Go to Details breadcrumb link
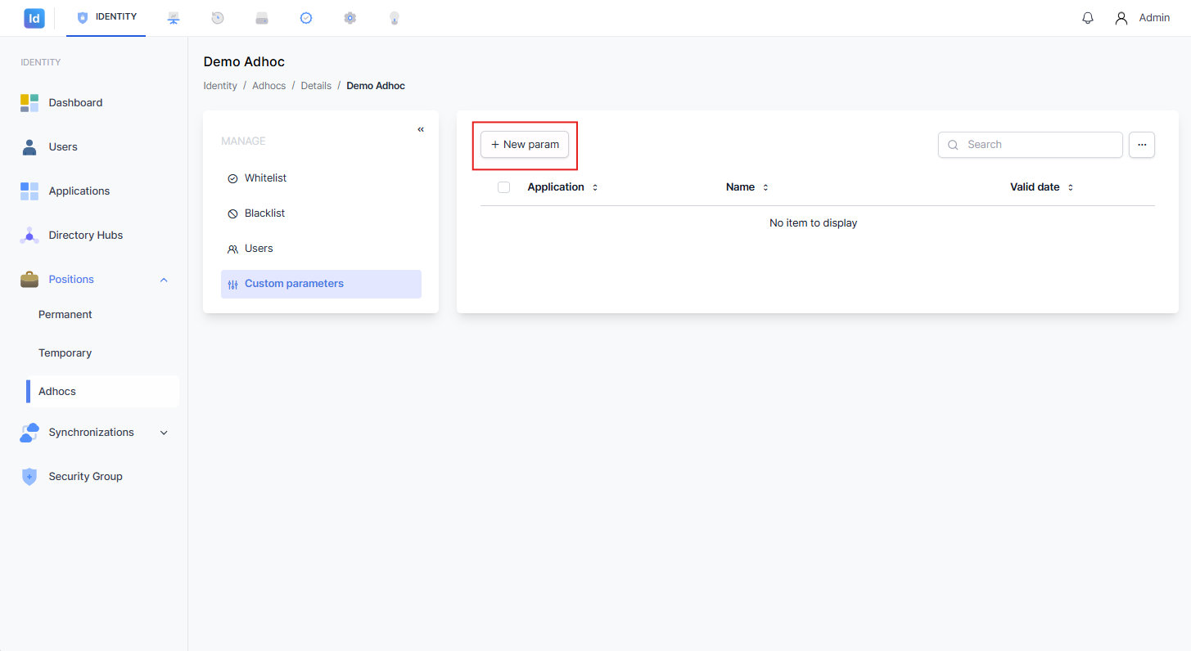The height and width of the screenshot is (651, 1191). click(x=316, y=86)
